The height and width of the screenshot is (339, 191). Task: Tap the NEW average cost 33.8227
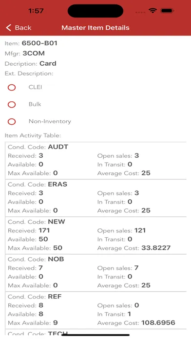[x=156, y=248]
